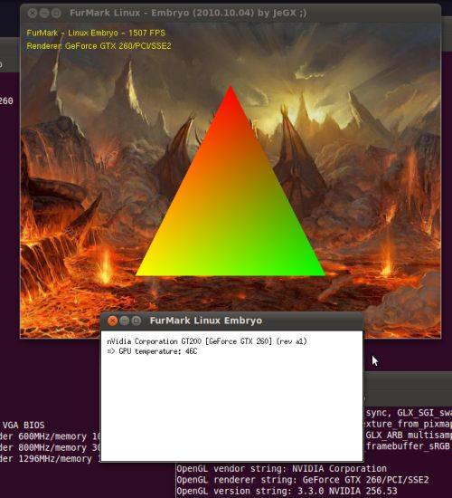Click 'OpenGL vendor string: NVIDIA Corporation' in terminal
Screen dimensions: 452x498
click(281, 469)
